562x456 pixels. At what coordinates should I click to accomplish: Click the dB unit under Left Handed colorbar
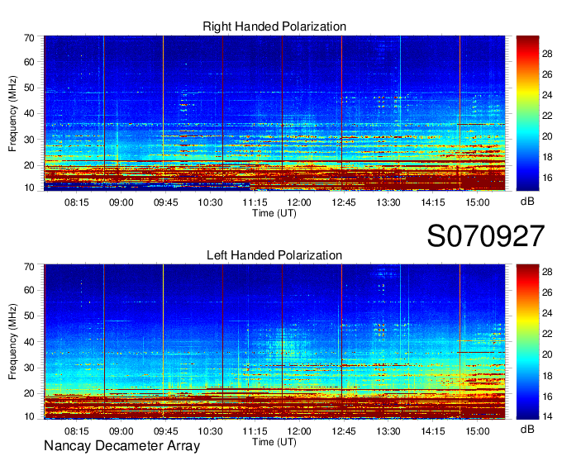(x=527, y=430)
